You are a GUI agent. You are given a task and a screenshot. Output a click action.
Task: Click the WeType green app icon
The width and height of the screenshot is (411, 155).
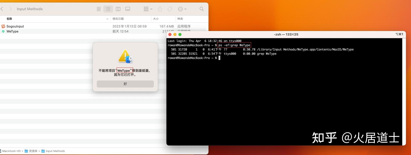3,31
